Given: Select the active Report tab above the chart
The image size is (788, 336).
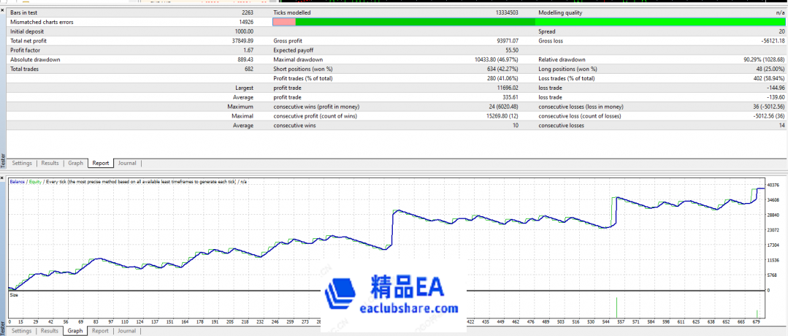Looking at the screenshot, I should 101,163.
